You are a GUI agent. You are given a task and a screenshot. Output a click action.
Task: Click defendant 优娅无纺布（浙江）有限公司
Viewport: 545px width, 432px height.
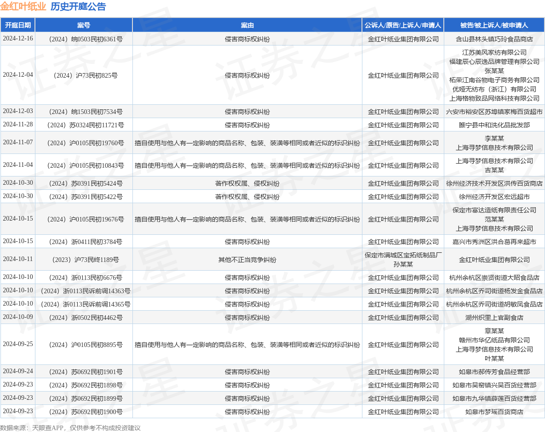[494, 89]
